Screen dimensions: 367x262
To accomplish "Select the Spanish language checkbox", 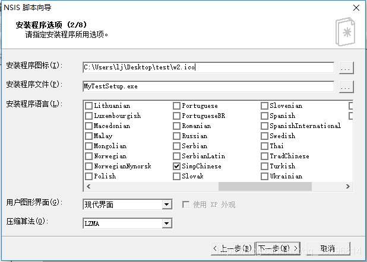I will pos(264,116).
